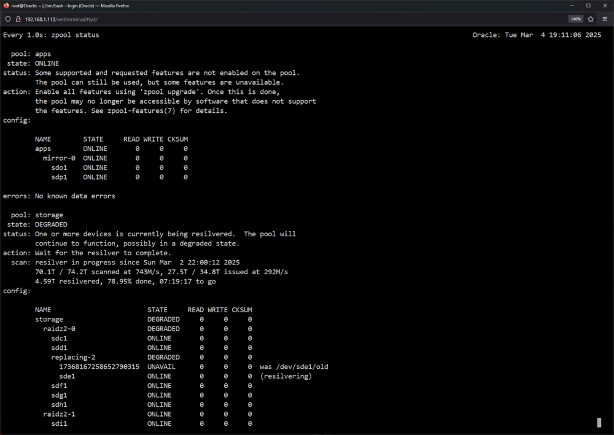The width and height of the screenshot is (614, 435).
Task: Minimize the Firefox window
Action: point(572,6)
